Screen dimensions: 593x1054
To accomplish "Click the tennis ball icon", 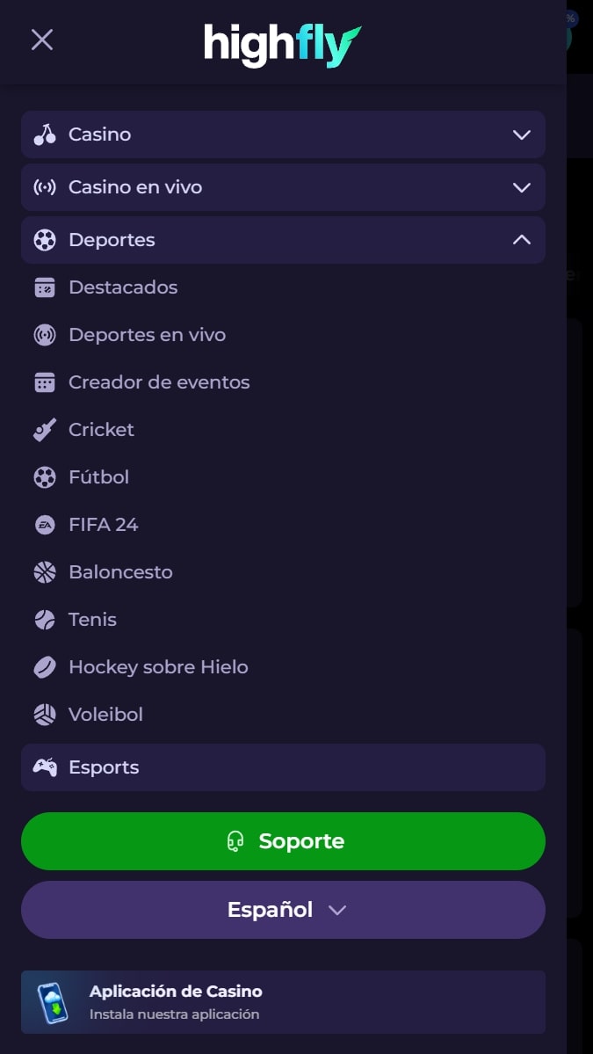I will 45,620.
